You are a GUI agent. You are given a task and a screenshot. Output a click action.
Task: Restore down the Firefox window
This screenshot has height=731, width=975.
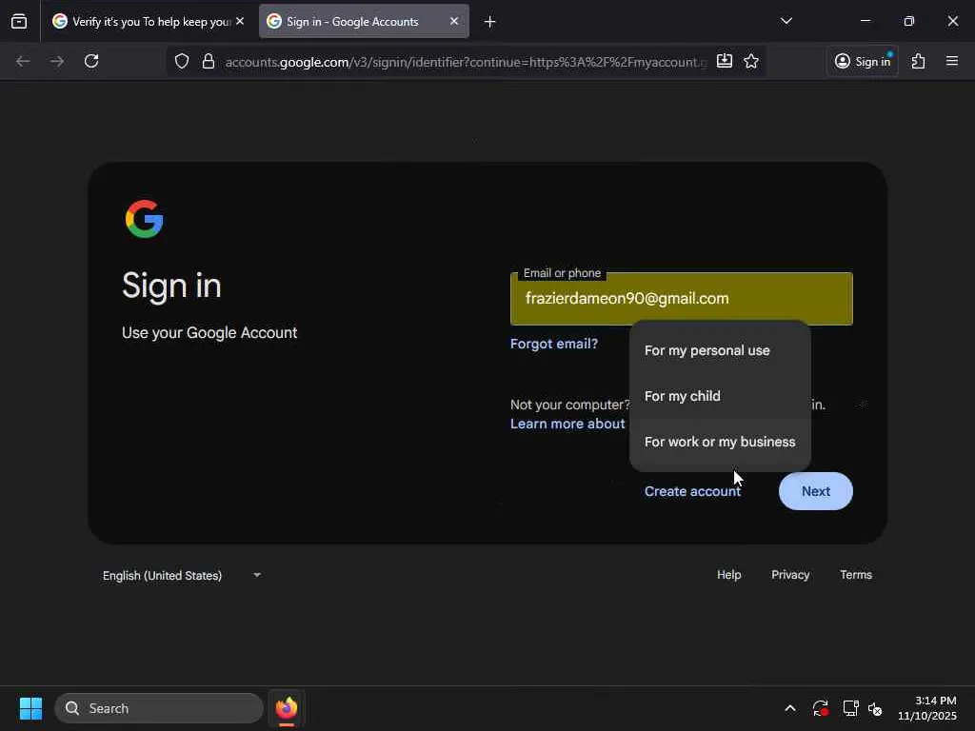909,21
